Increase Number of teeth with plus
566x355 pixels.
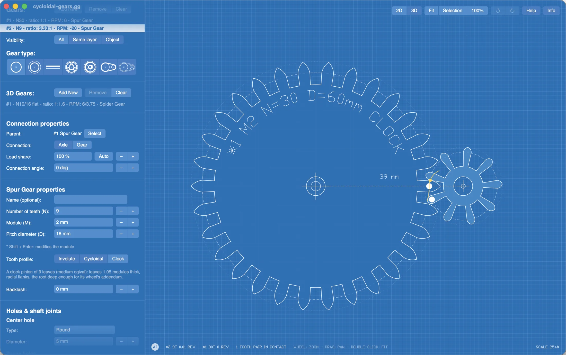tap(133, 211)
